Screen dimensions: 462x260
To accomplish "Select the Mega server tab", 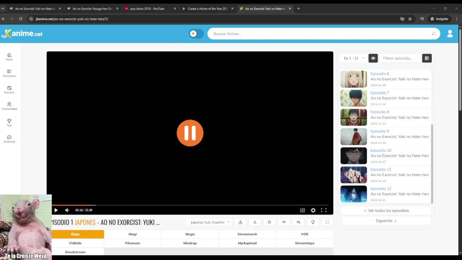I will pyautogui.click(x=190, y=234).
